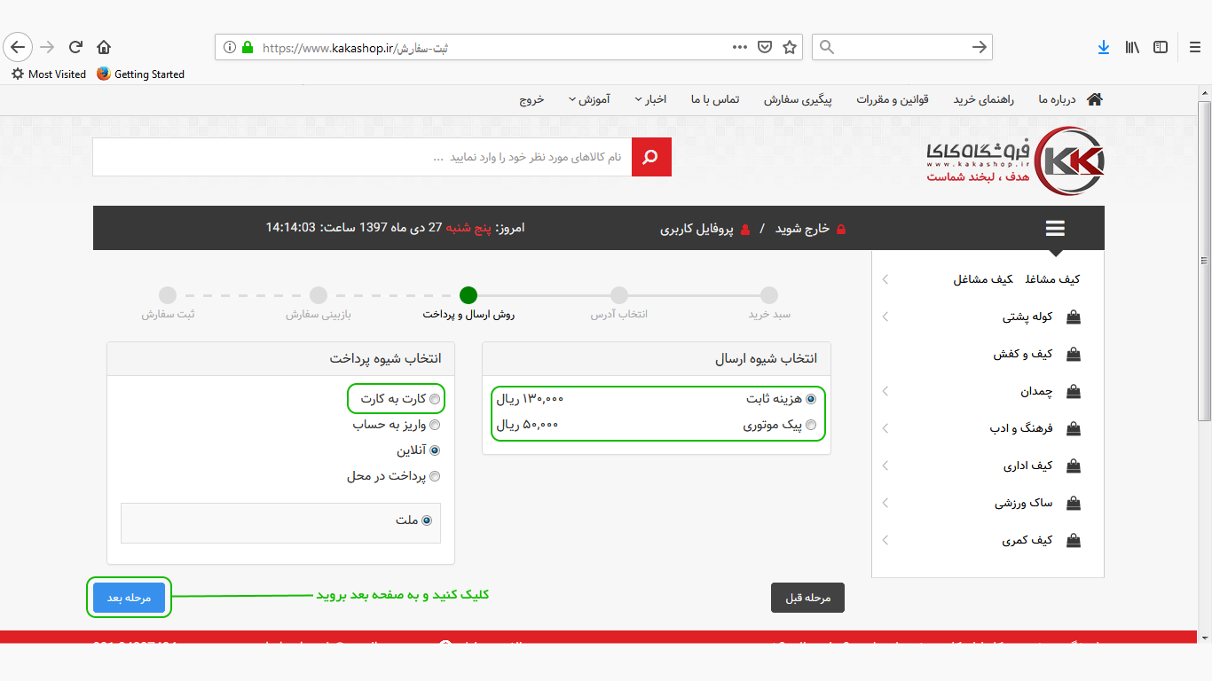Click the home icon in top navigation
Screen dimensions: 1212x681
click(x=1095, y=99)
